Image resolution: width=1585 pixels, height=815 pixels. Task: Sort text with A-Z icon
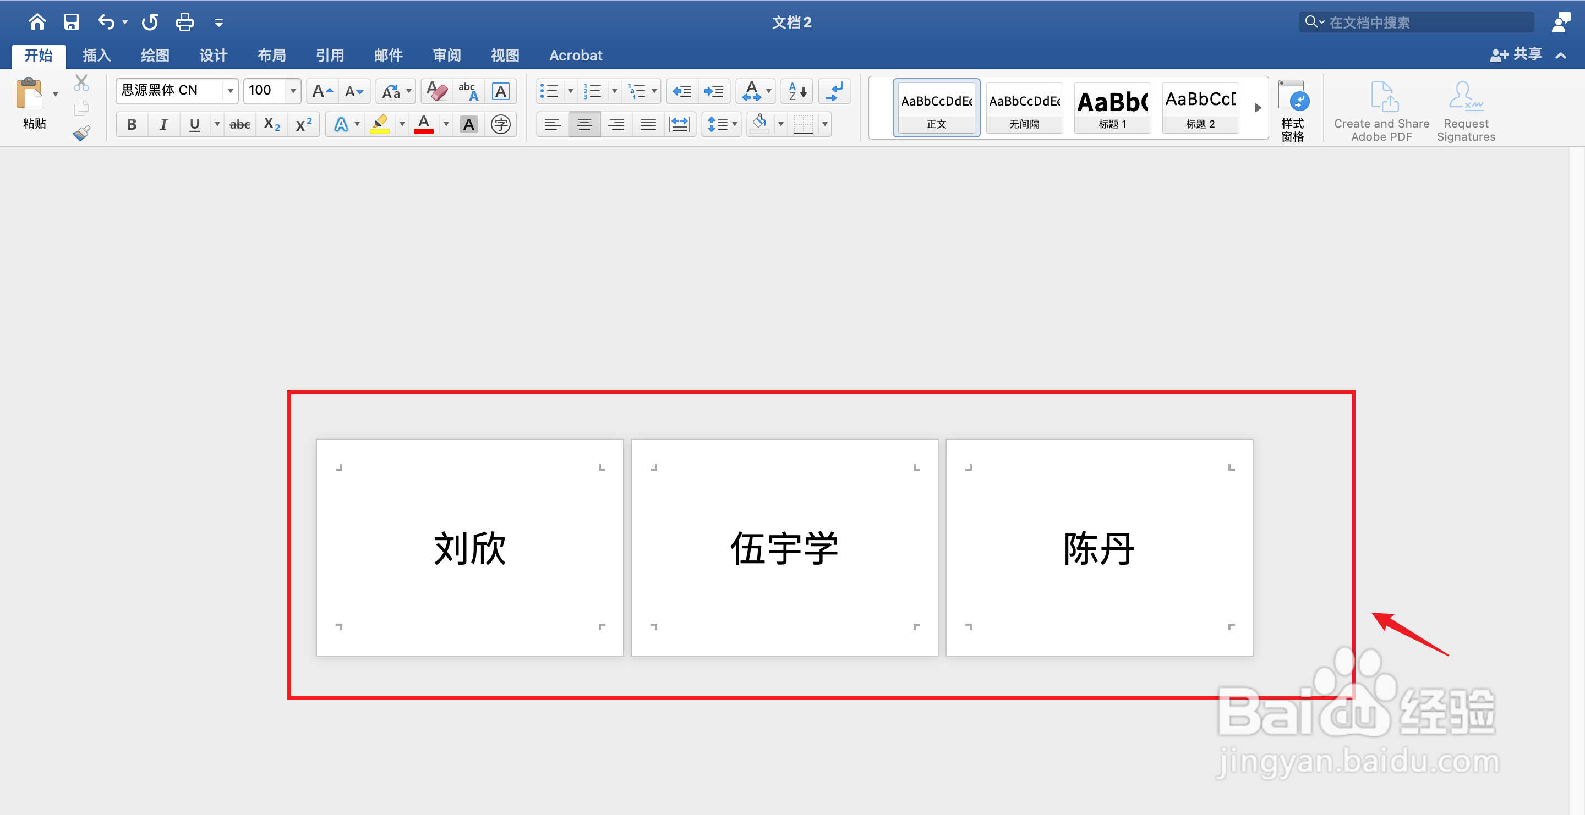[x=797, y=92]
